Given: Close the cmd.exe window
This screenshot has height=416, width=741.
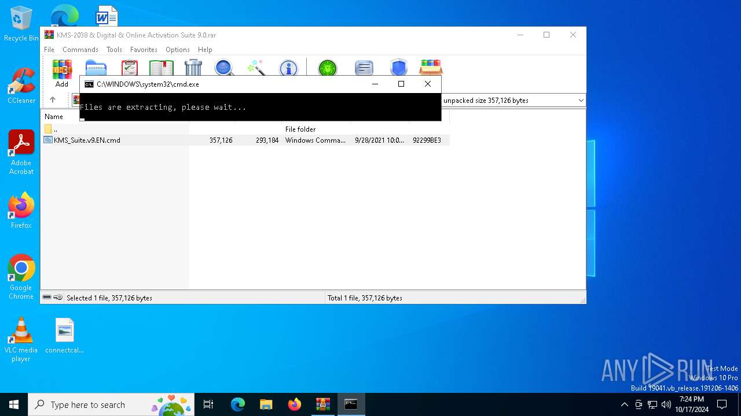Looking at the screenshot, I should [428, 84].
